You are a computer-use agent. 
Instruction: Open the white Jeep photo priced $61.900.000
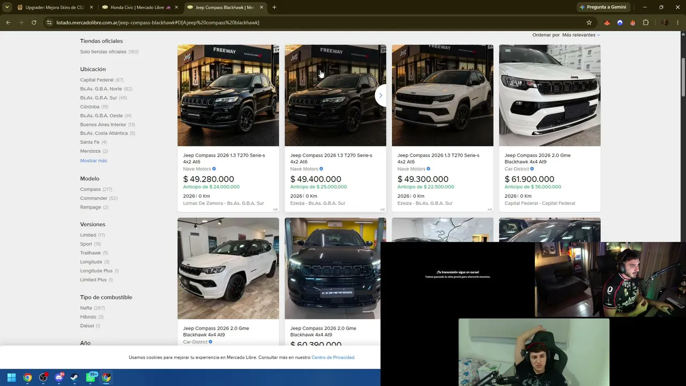(x=550, y=95)
